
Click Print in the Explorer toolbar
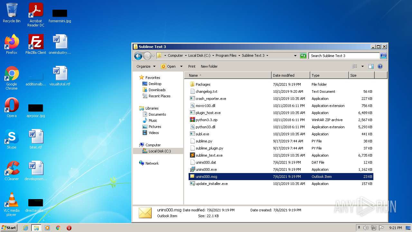(x=192, y=66)
